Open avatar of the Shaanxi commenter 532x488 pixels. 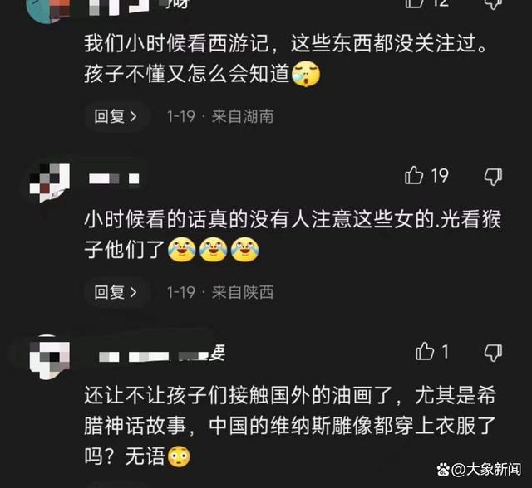coord(50,183)
